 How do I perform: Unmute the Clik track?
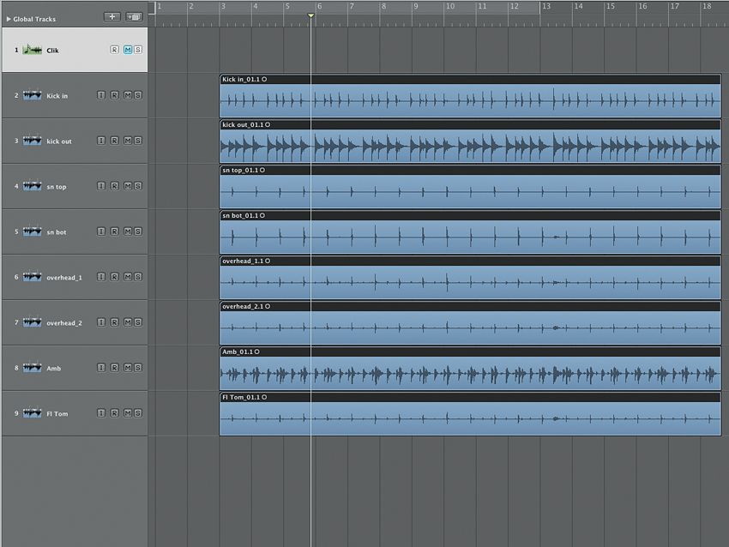(x=125, y=49)
